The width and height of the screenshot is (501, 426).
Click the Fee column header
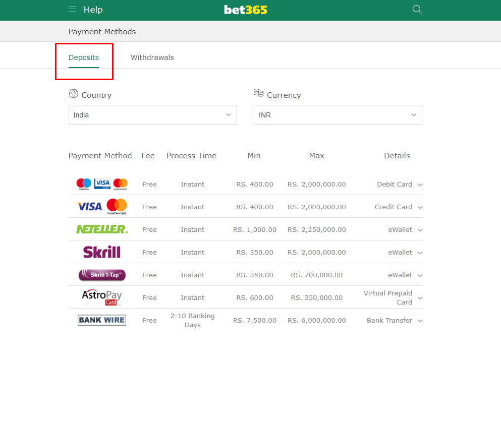[x=148, y=155]
